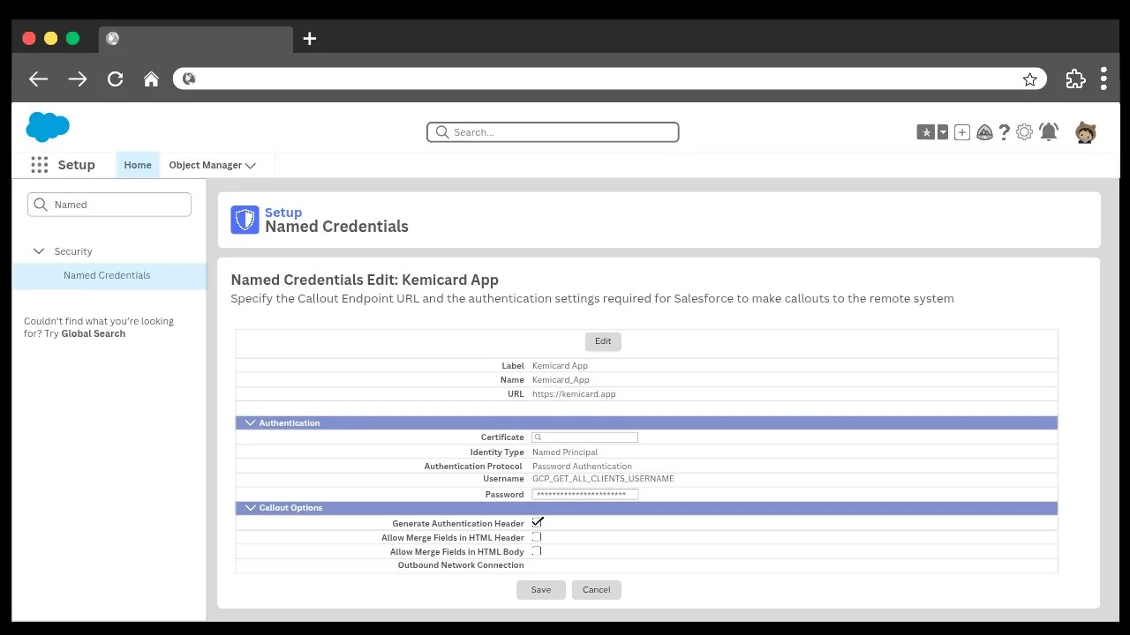The height and width of the screenshot is (635, 1130).
Task: Go back with browser back arrow
Action: tap(38, 78)
